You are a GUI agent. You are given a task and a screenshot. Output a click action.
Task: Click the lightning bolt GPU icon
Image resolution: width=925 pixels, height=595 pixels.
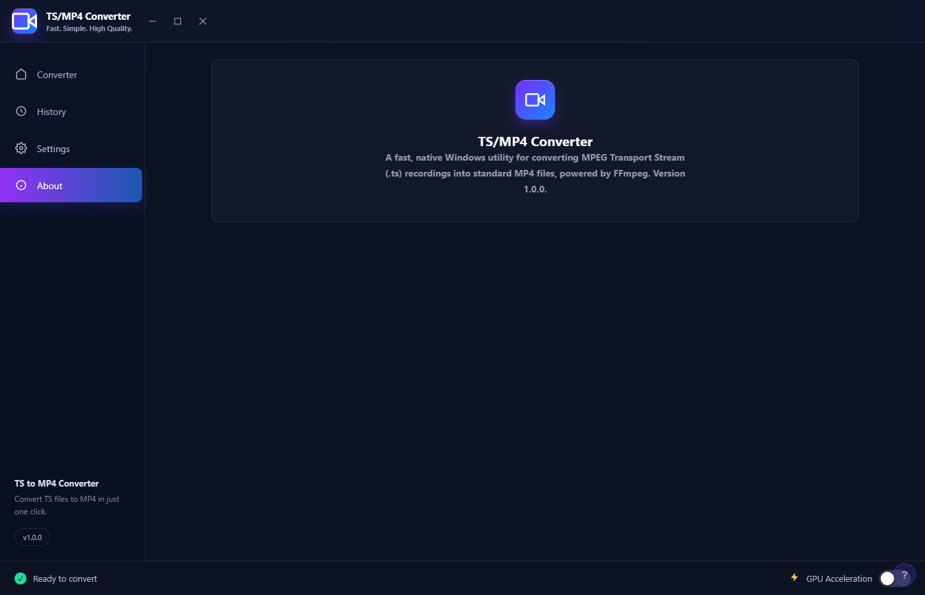pos(794,578)
